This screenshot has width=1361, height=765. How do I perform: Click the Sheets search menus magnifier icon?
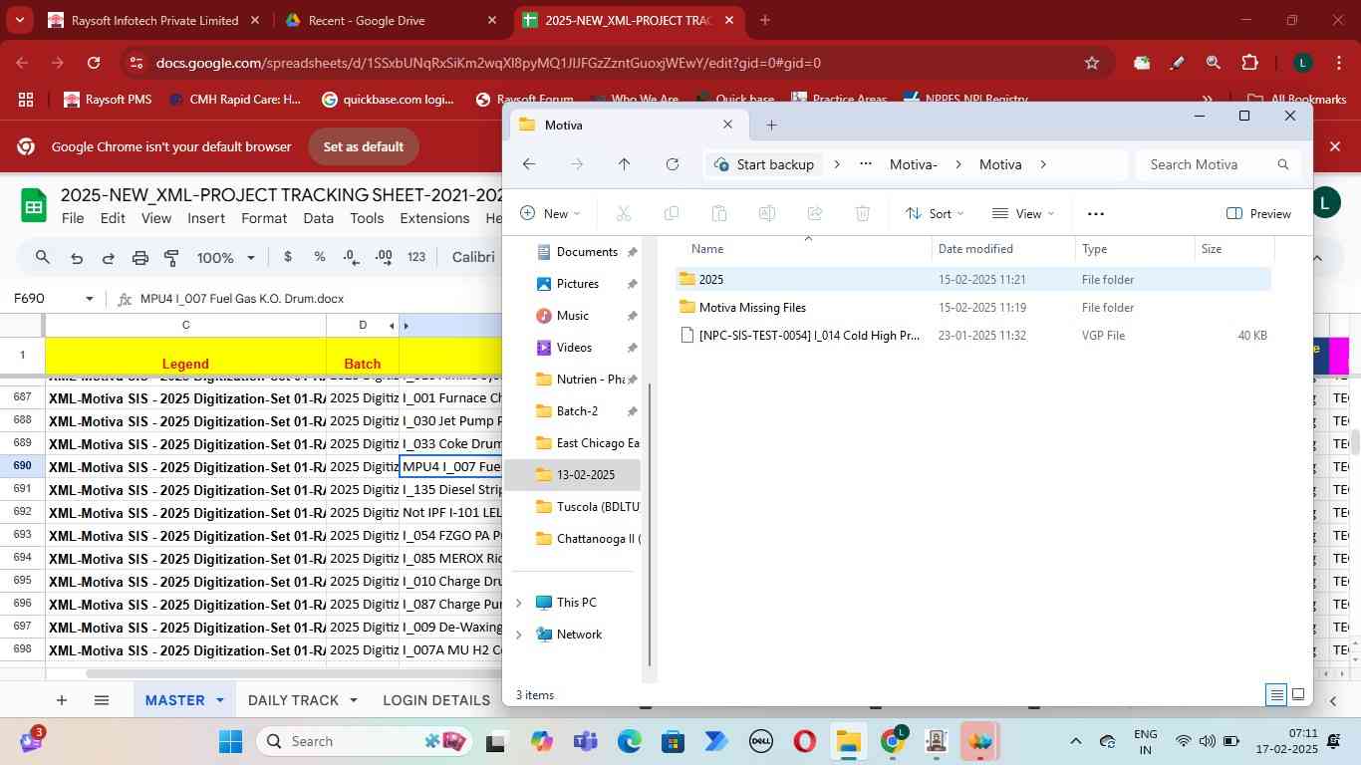43,257
